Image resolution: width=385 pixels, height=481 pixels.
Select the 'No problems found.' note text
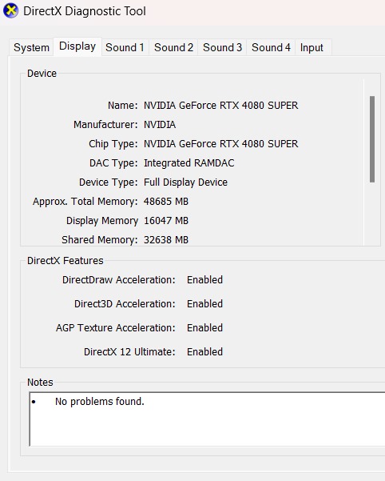(100, 401)
